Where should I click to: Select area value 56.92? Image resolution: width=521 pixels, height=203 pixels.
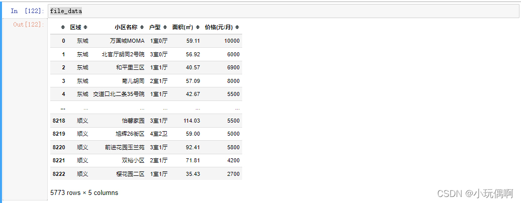[x=193, y=54]
